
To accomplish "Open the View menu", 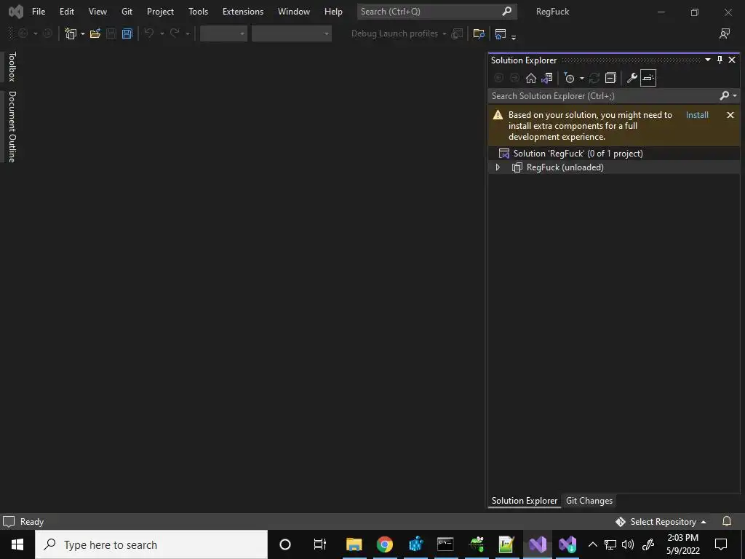I will (x=97, y=12).
